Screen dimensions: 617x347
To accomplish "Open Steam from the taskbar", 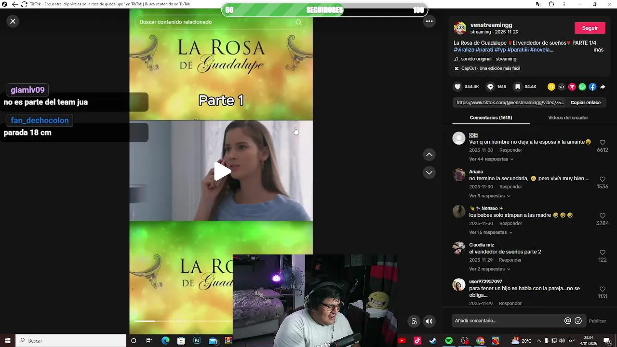I will coord(433,341).
